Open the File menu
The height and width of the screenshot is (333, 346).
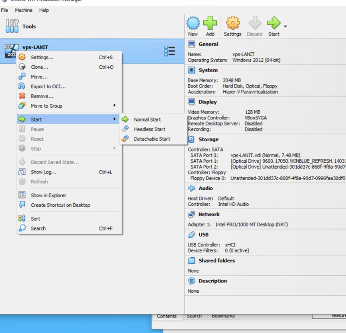tap(5, 10)
